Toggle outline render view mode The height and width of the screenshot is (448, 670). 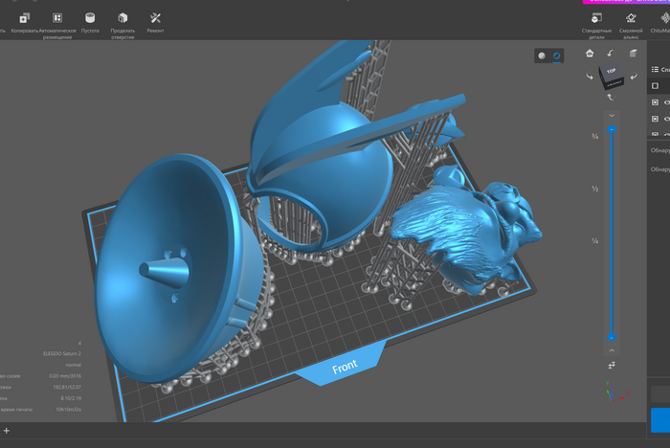pos(556,56)
